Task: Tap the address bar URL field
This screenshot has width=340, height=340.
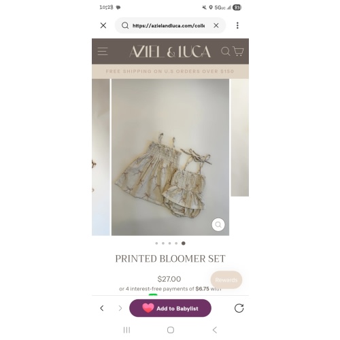Action: click(x=169, y=26)
